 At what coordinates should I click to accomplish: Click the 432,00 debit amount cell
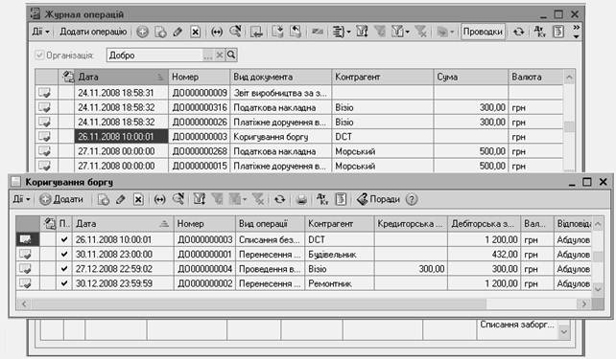[x=484, y=254]
